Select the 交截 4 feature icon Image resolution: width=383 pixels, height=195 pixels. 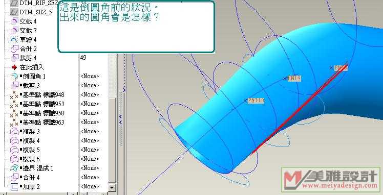14,21
